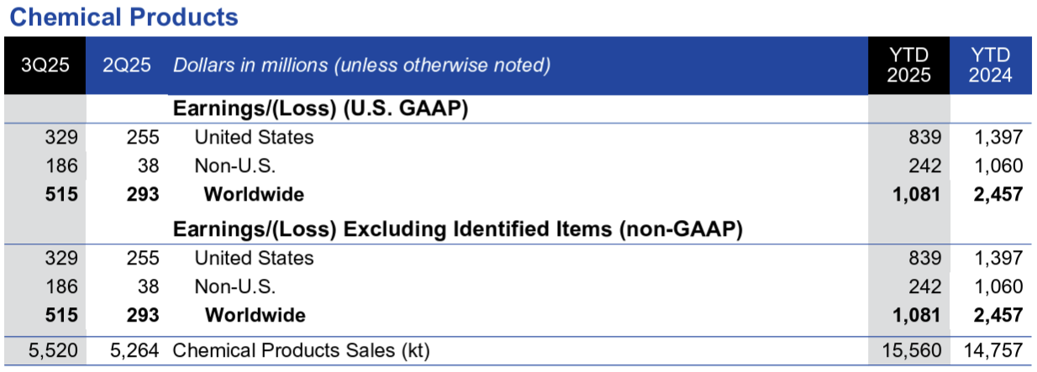Click the 242 Non-U.S. value in non-GAAP section

coord(926,286)
